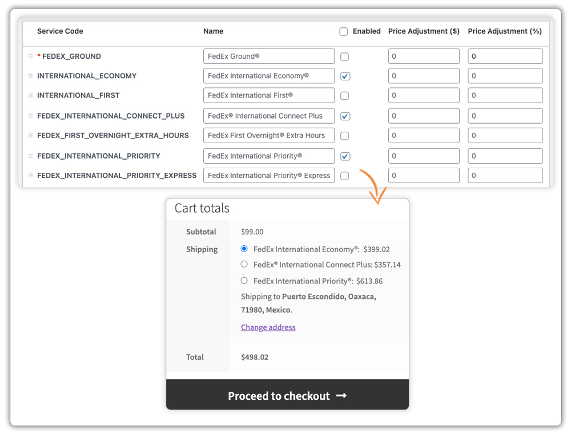Image resolution: width=571 pixels, height=434 pixels.
Task: Click percent price adjustment for FEDEX_GROUND
Action: tap(505, 56)
